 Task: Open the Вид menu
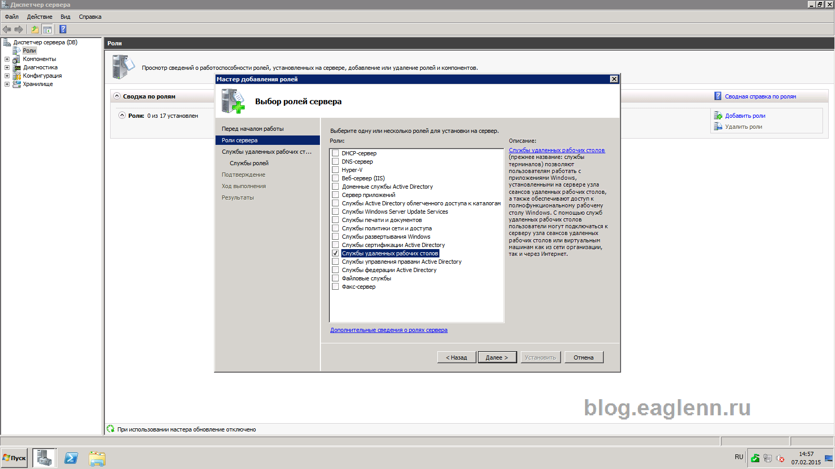(65, 17)
